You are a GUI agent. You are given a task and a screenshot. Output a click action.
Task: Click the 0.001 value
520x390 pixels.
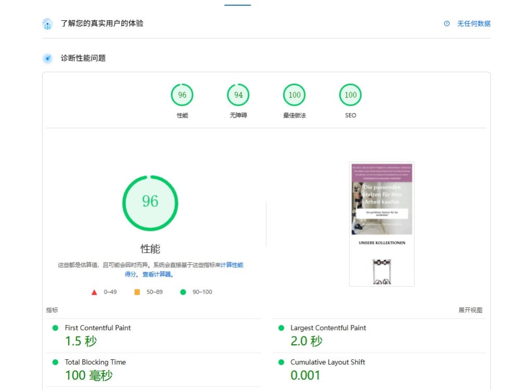coord(305,375)
